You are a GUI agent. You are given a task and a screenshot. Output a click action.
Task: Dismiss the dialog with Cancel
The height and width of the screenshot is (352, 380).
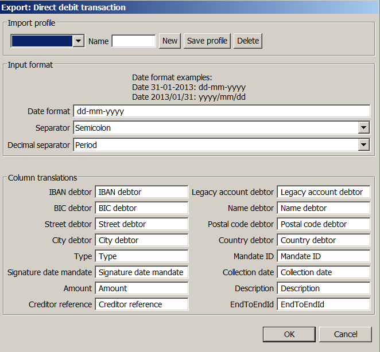[x=346, y=334]
